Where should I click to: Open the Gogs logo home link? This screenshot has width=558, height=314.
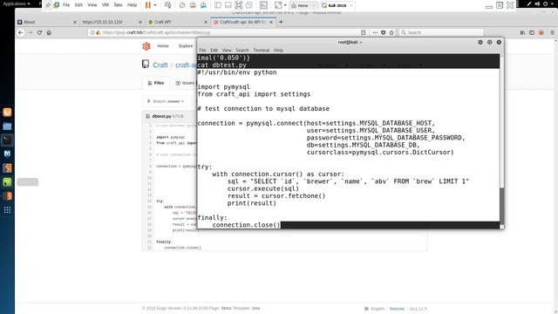[x=146, y=46]
